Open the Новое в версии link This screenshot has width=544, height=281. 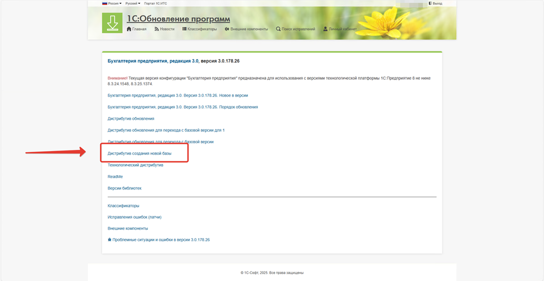point(178,95)
